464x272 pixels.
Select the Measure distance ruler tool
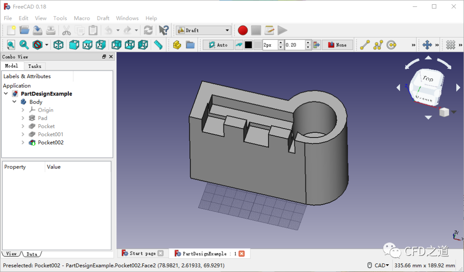click(x=158, y=45)
